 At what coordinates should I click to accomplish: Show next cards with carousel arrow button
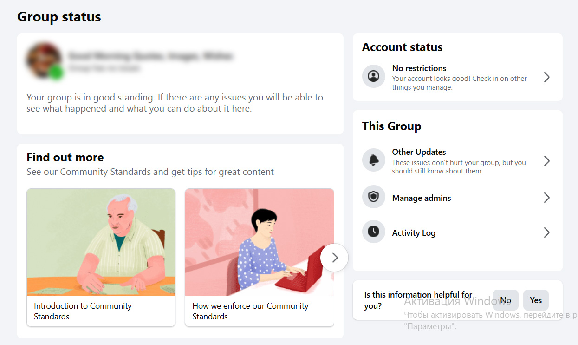[x=334, y=257]
